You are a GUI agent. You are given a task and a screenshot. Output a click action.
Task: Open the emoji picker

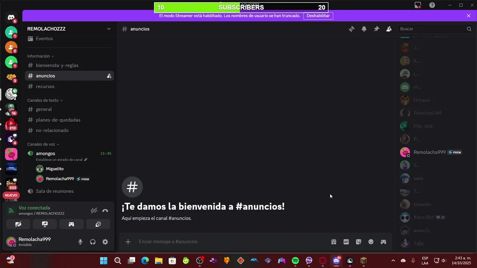371,242
